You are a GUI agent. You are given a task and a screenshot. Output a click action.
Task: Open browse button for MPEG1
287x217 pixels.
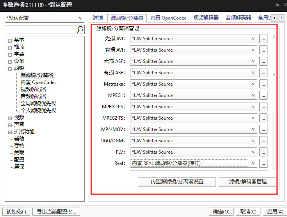tap(264, 95)
